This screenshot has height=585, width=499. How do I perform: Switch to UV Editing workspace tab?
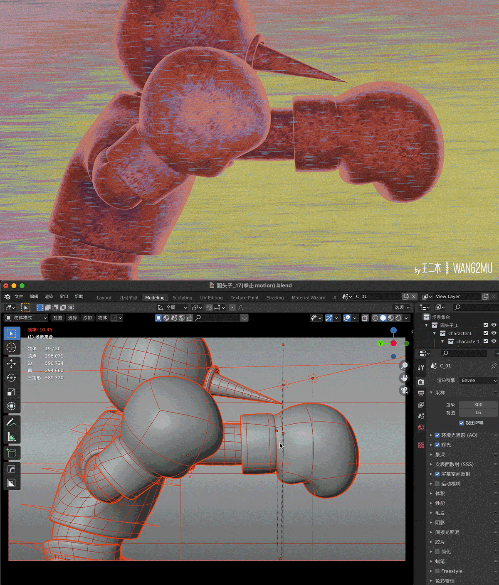coord(211,297)
